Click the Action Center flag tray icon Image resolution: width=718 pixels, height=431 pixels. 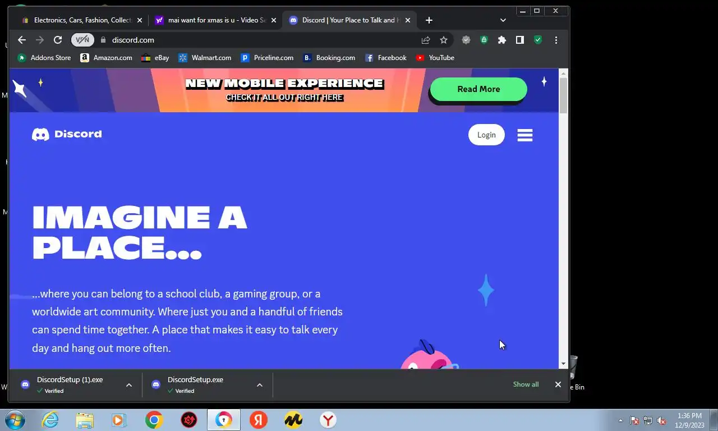point(634,420)
